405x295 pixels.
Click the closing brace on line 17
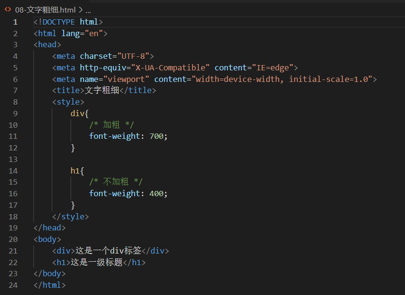[x=73, y=205]
